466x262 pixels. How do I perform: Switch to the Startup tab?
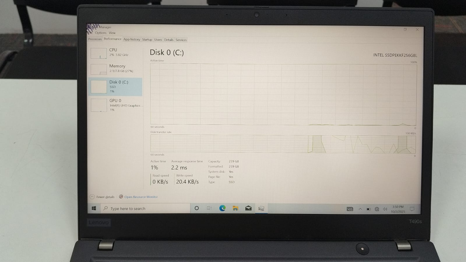click(x=147, y=40)
